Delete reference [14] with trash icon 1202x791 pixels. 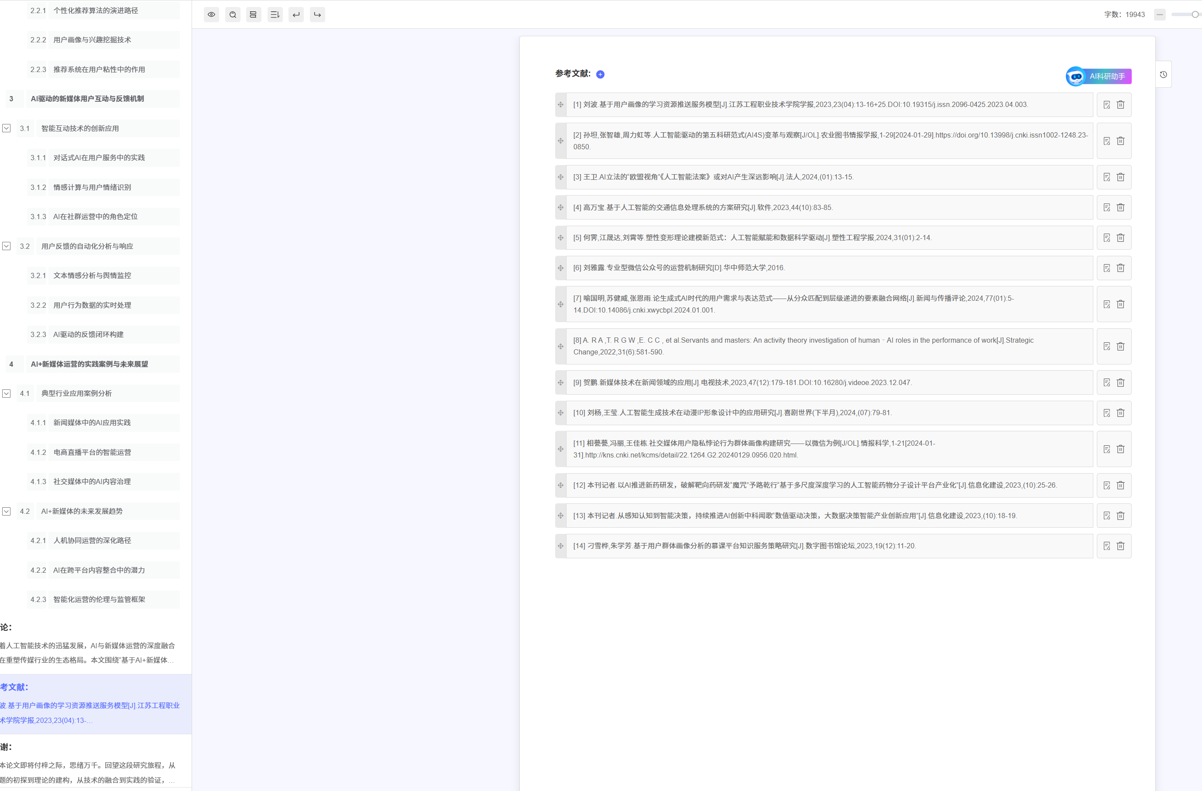[1120, 546]
